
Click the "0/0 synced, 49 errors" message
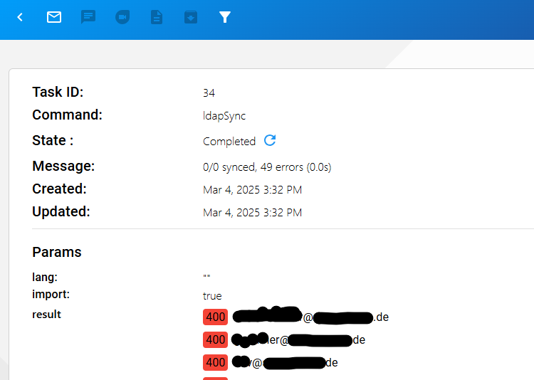(x=266, y=167)
